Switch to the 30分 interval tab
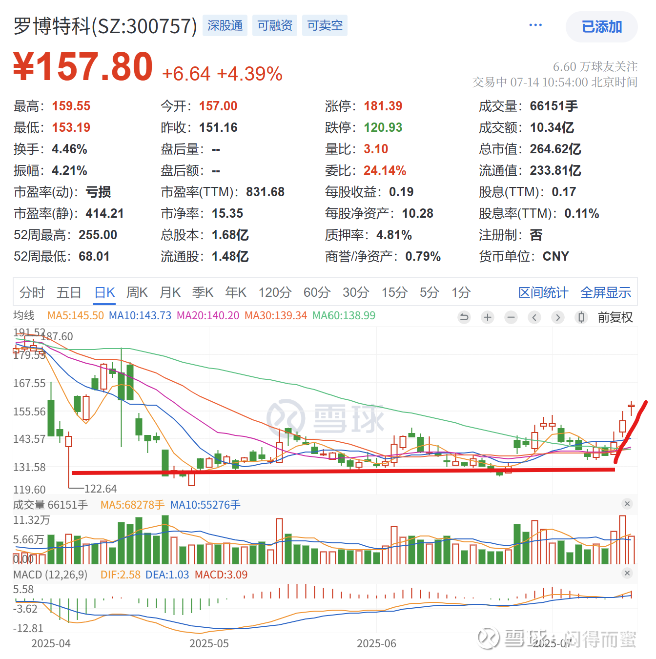 (x=356, y=292)
